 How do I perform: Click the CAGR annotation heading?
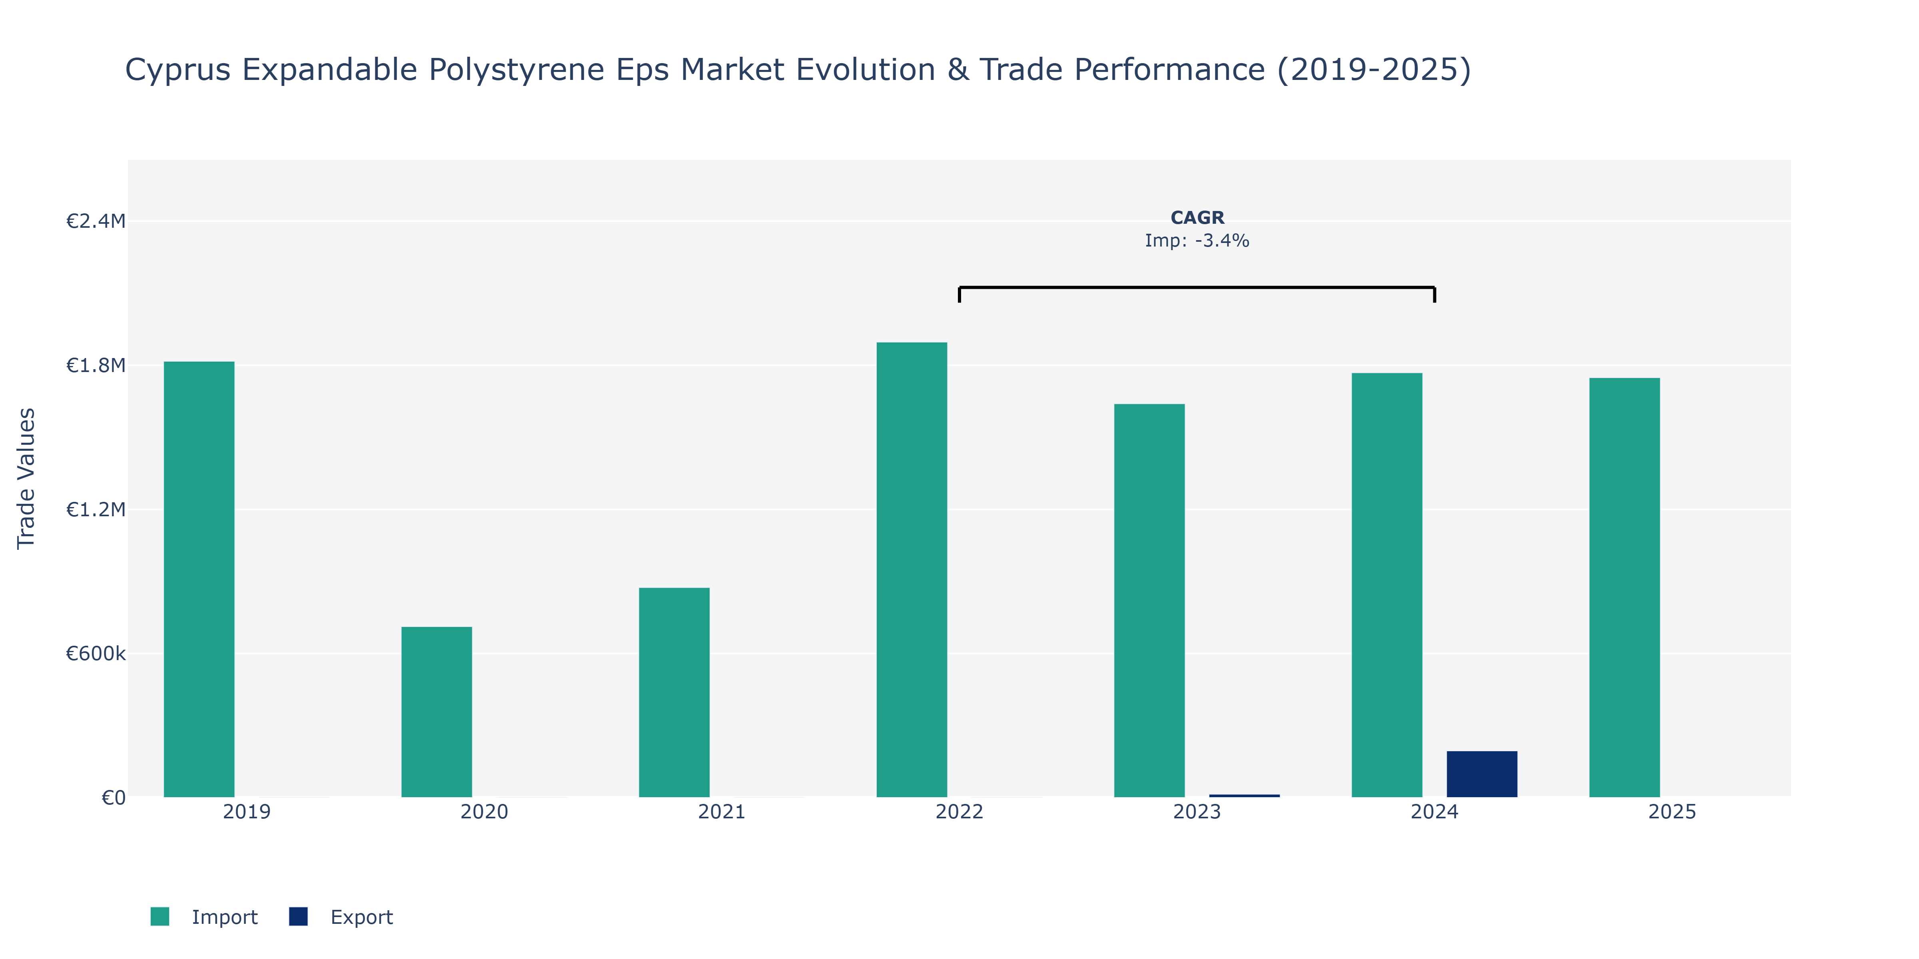pos(1197,217)
